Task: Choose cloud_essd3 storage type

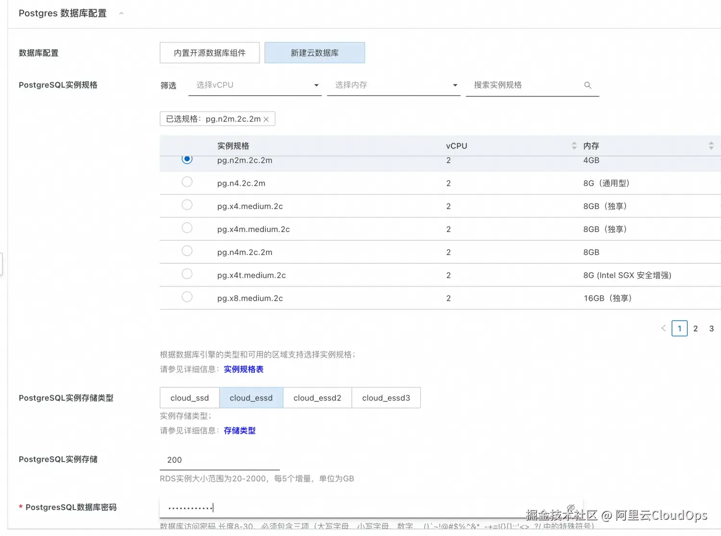Action: [x=386, y=398]
